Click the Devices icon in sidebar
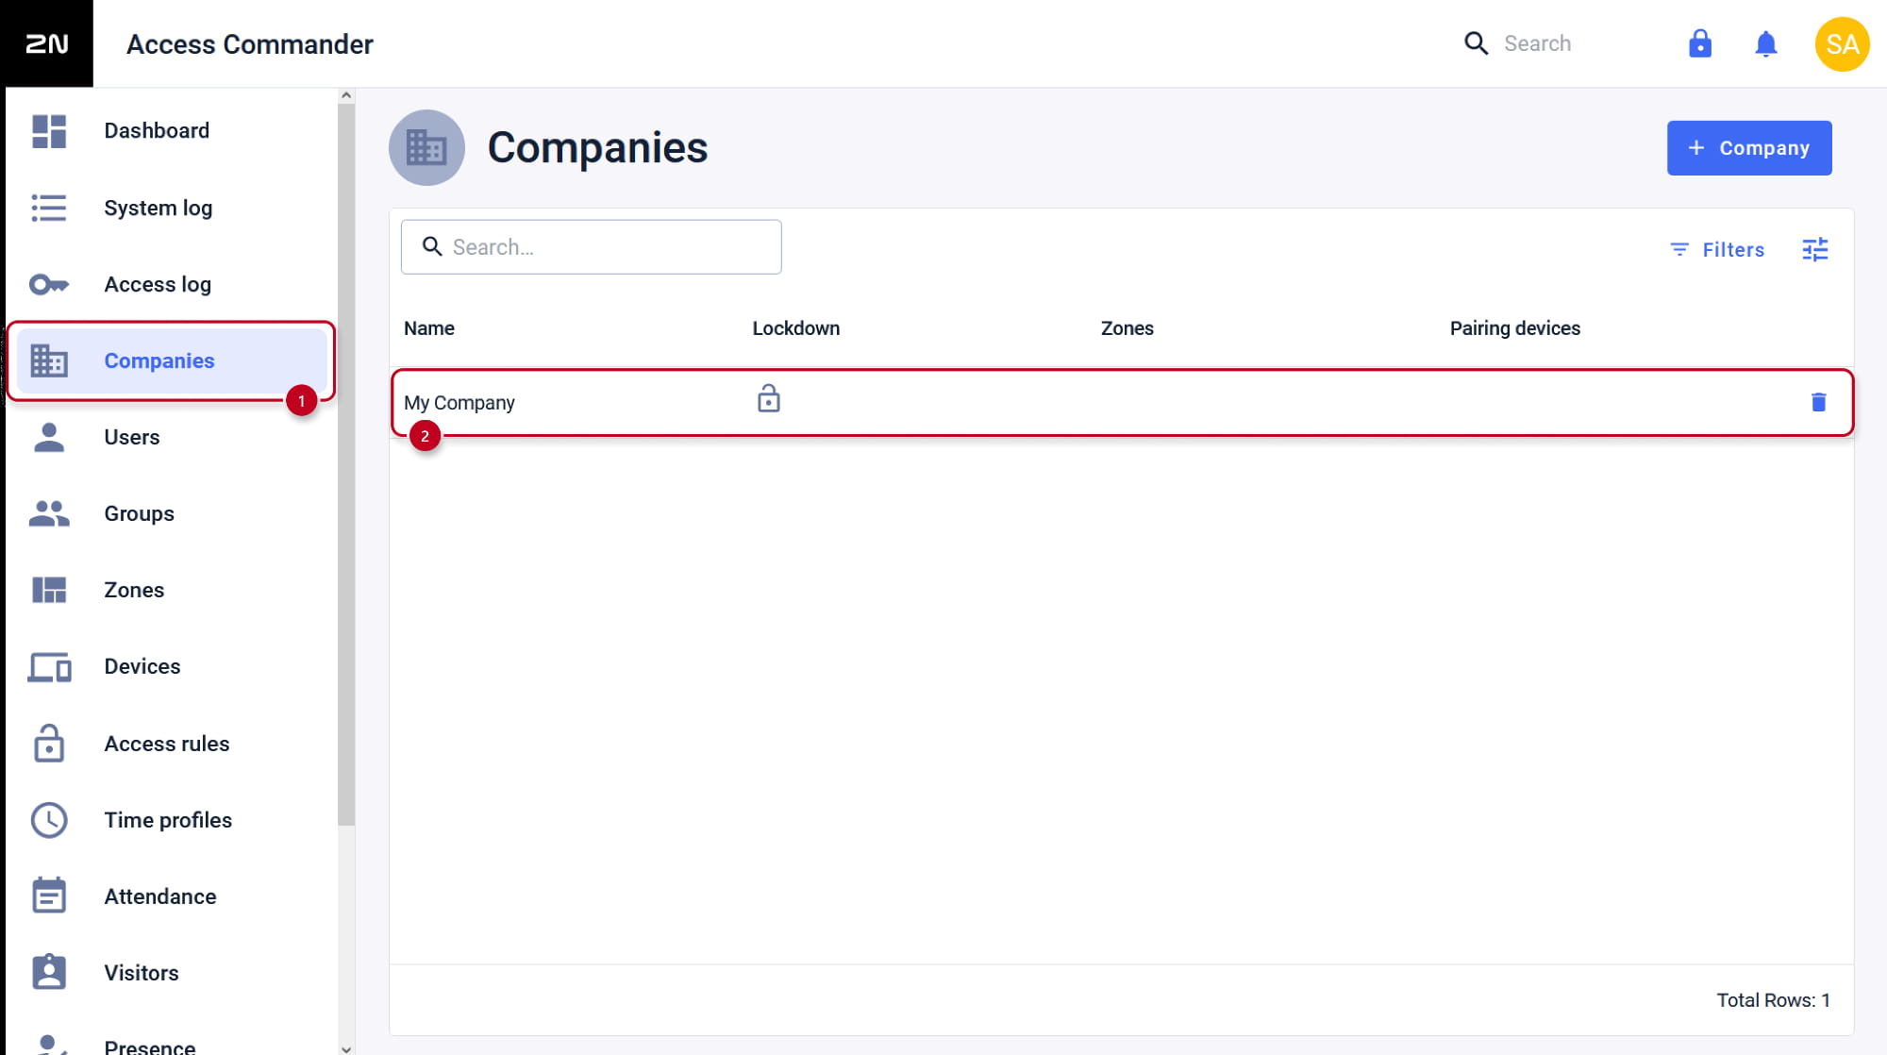 point(49,667)
